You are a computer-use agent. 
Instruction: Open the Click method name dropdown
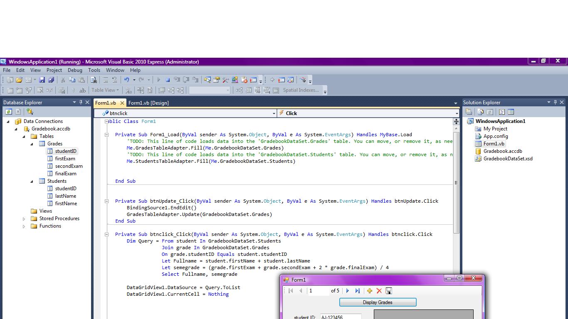pyautogui.click(x=457, y=113)
